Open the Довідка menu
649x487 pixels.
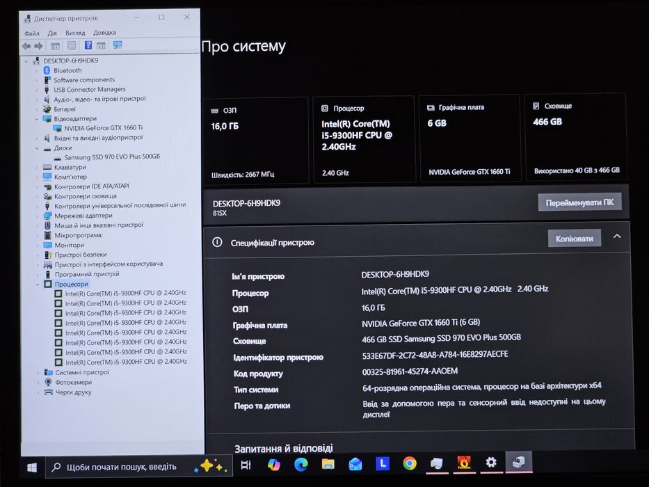104,32
